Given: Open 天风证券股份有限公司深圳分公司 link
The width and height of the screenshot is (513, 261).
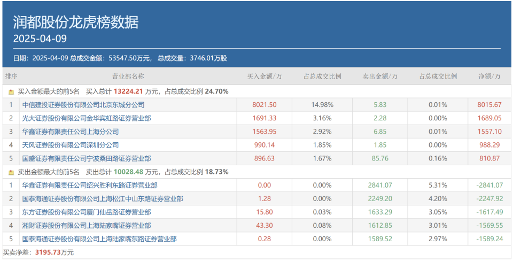Looking at the screenshot, I should (71, 145).
